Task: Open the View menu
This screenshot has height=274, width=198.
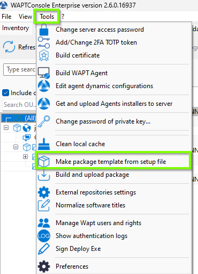Action: (25, 17)
